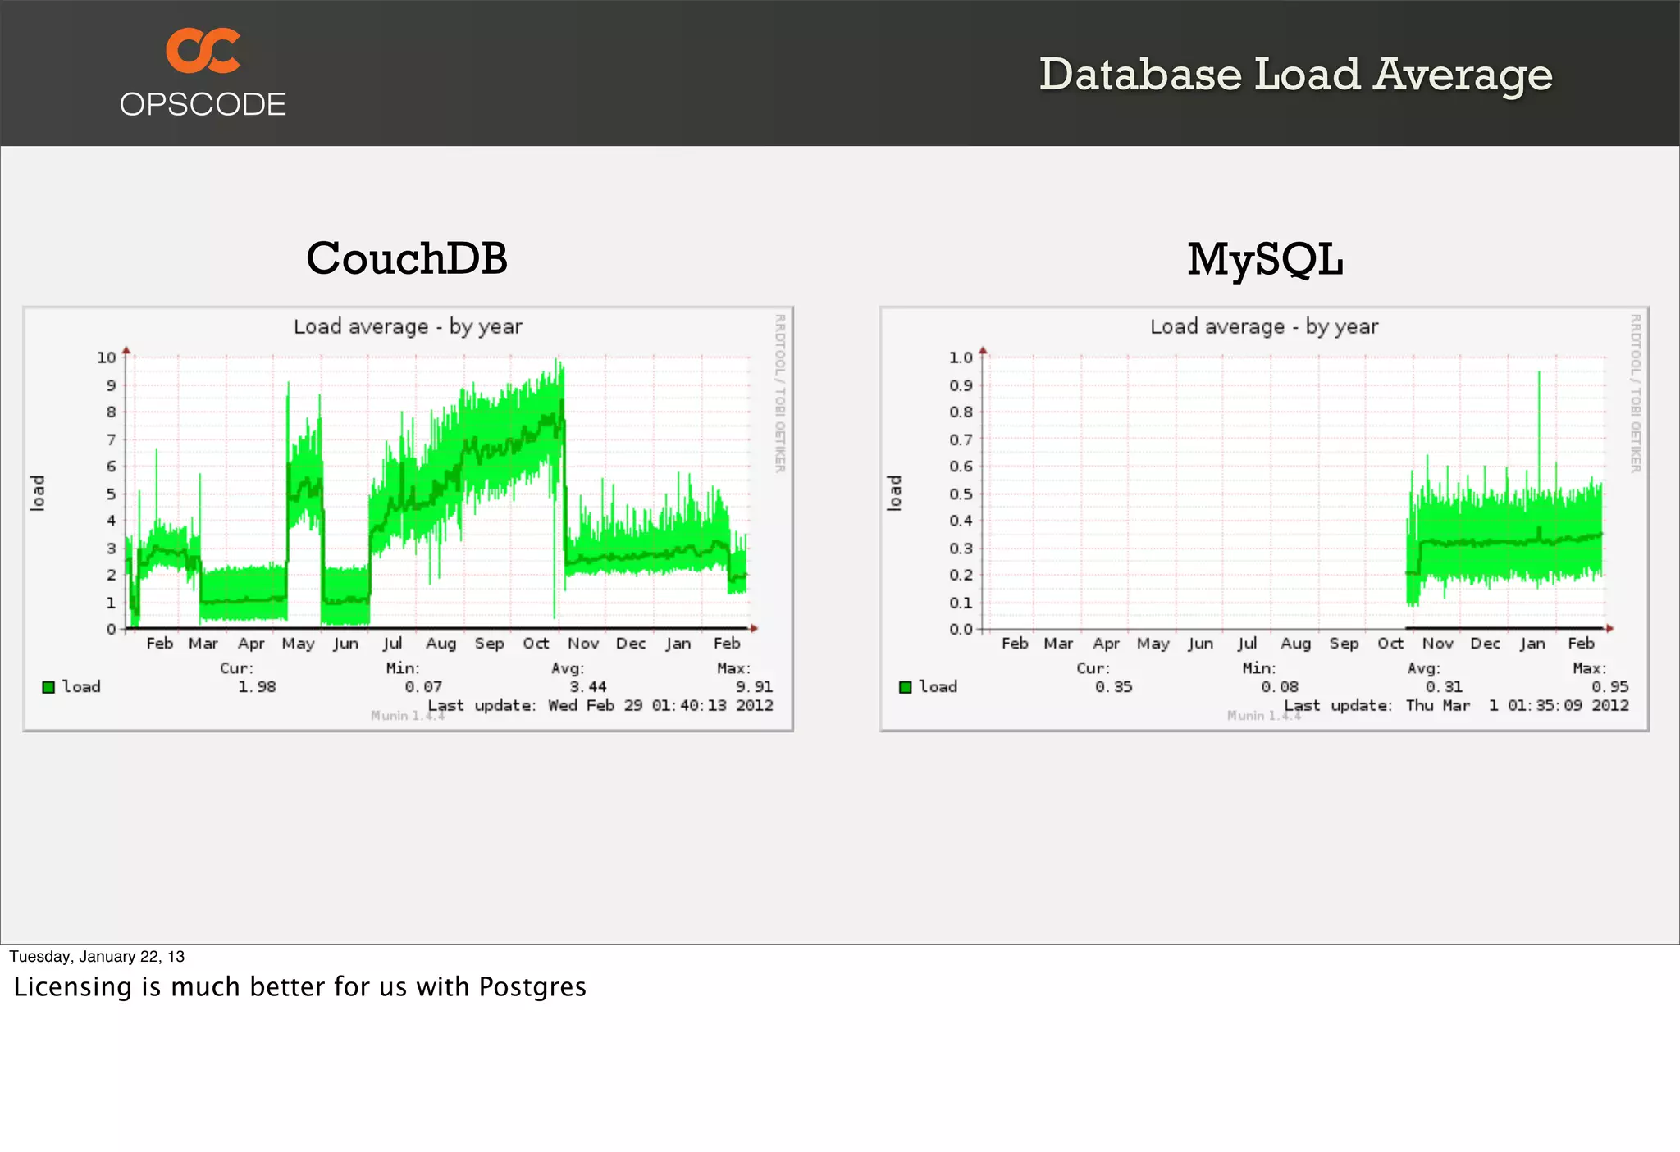Click the MySQL heading
The image size is (1680, 1152).
coord(1265,260)
